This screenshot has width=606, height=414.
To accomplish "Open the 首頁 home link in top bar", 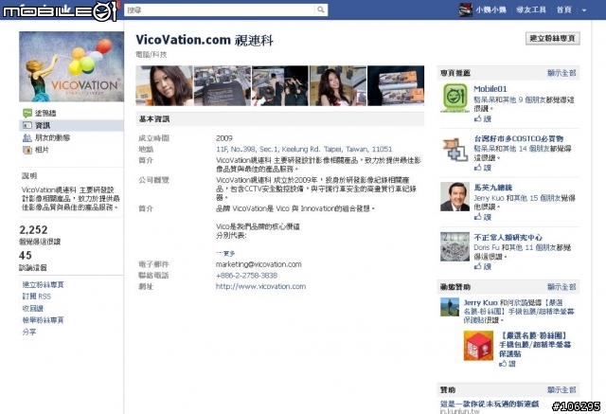I will [564, 10].
